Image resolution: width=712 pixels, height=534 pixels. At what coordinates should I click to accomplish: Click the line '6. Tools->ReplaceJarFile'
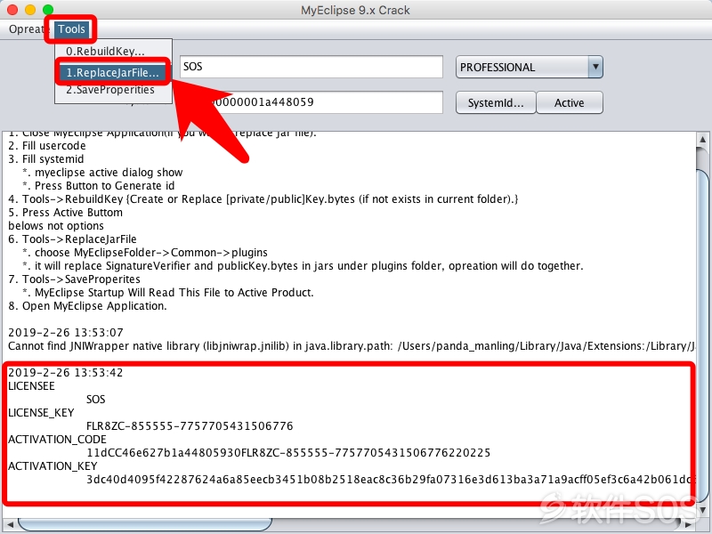pos(72,239)
